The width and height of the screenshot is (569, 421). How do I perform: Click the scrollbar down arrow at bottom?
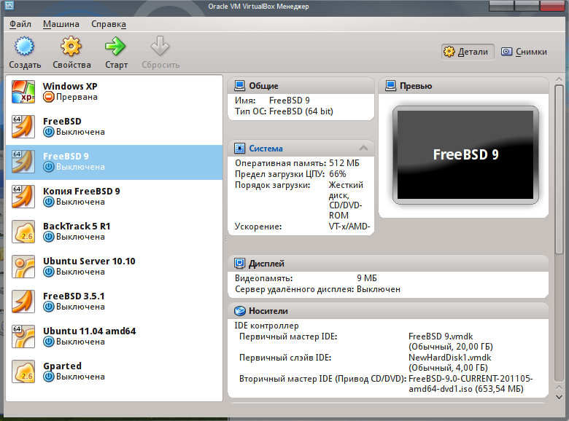(560, 397)
